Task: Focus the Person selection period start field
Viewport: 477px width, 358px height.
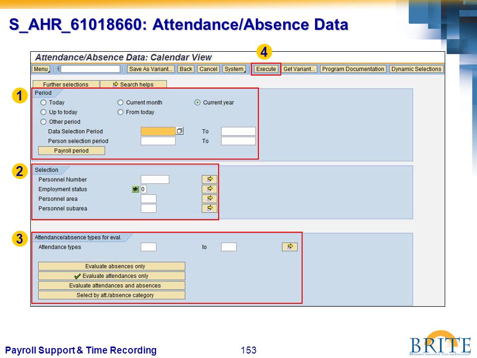Action: point(158,141)
